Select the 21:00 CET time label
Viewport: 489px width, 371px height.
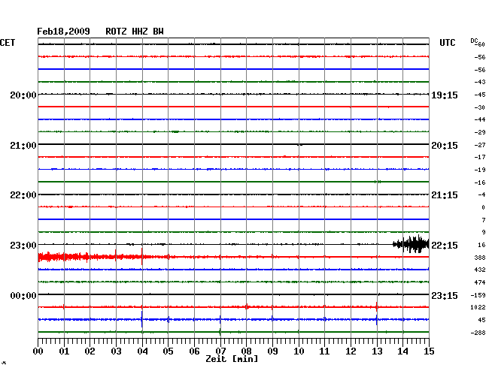[23, 146]
